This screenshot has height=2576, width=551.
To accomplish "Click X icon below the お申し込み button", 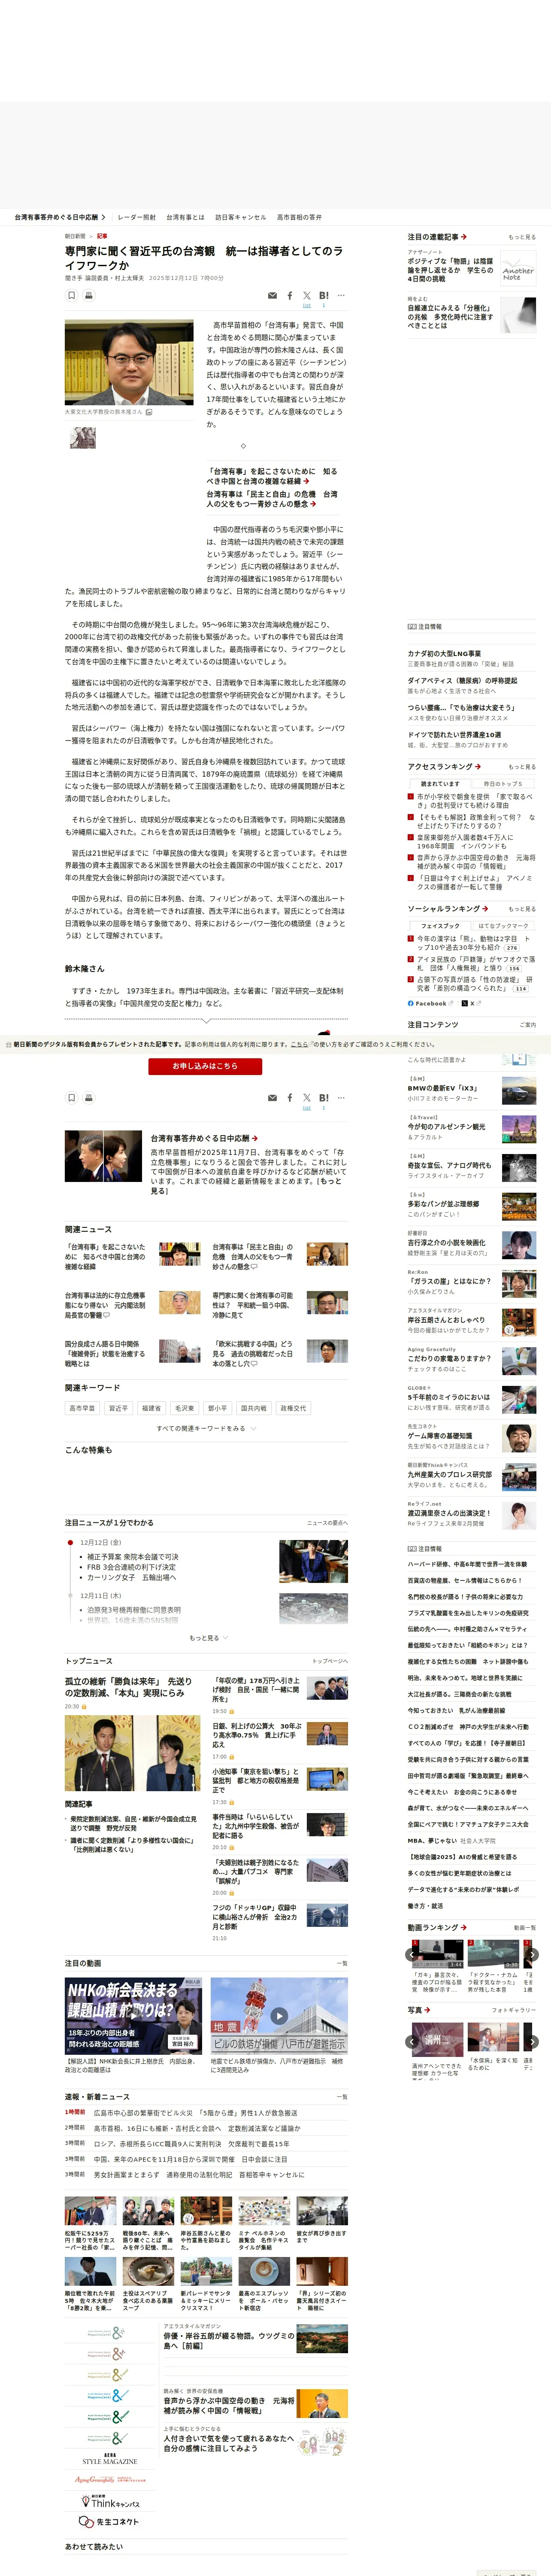I will pos(307,1098).
